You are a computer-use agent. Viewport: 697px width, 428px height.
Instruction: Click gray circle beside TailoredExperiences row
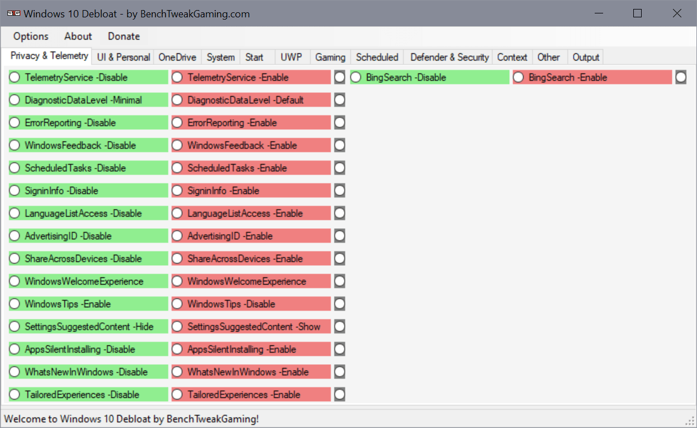tap(339, 394)
